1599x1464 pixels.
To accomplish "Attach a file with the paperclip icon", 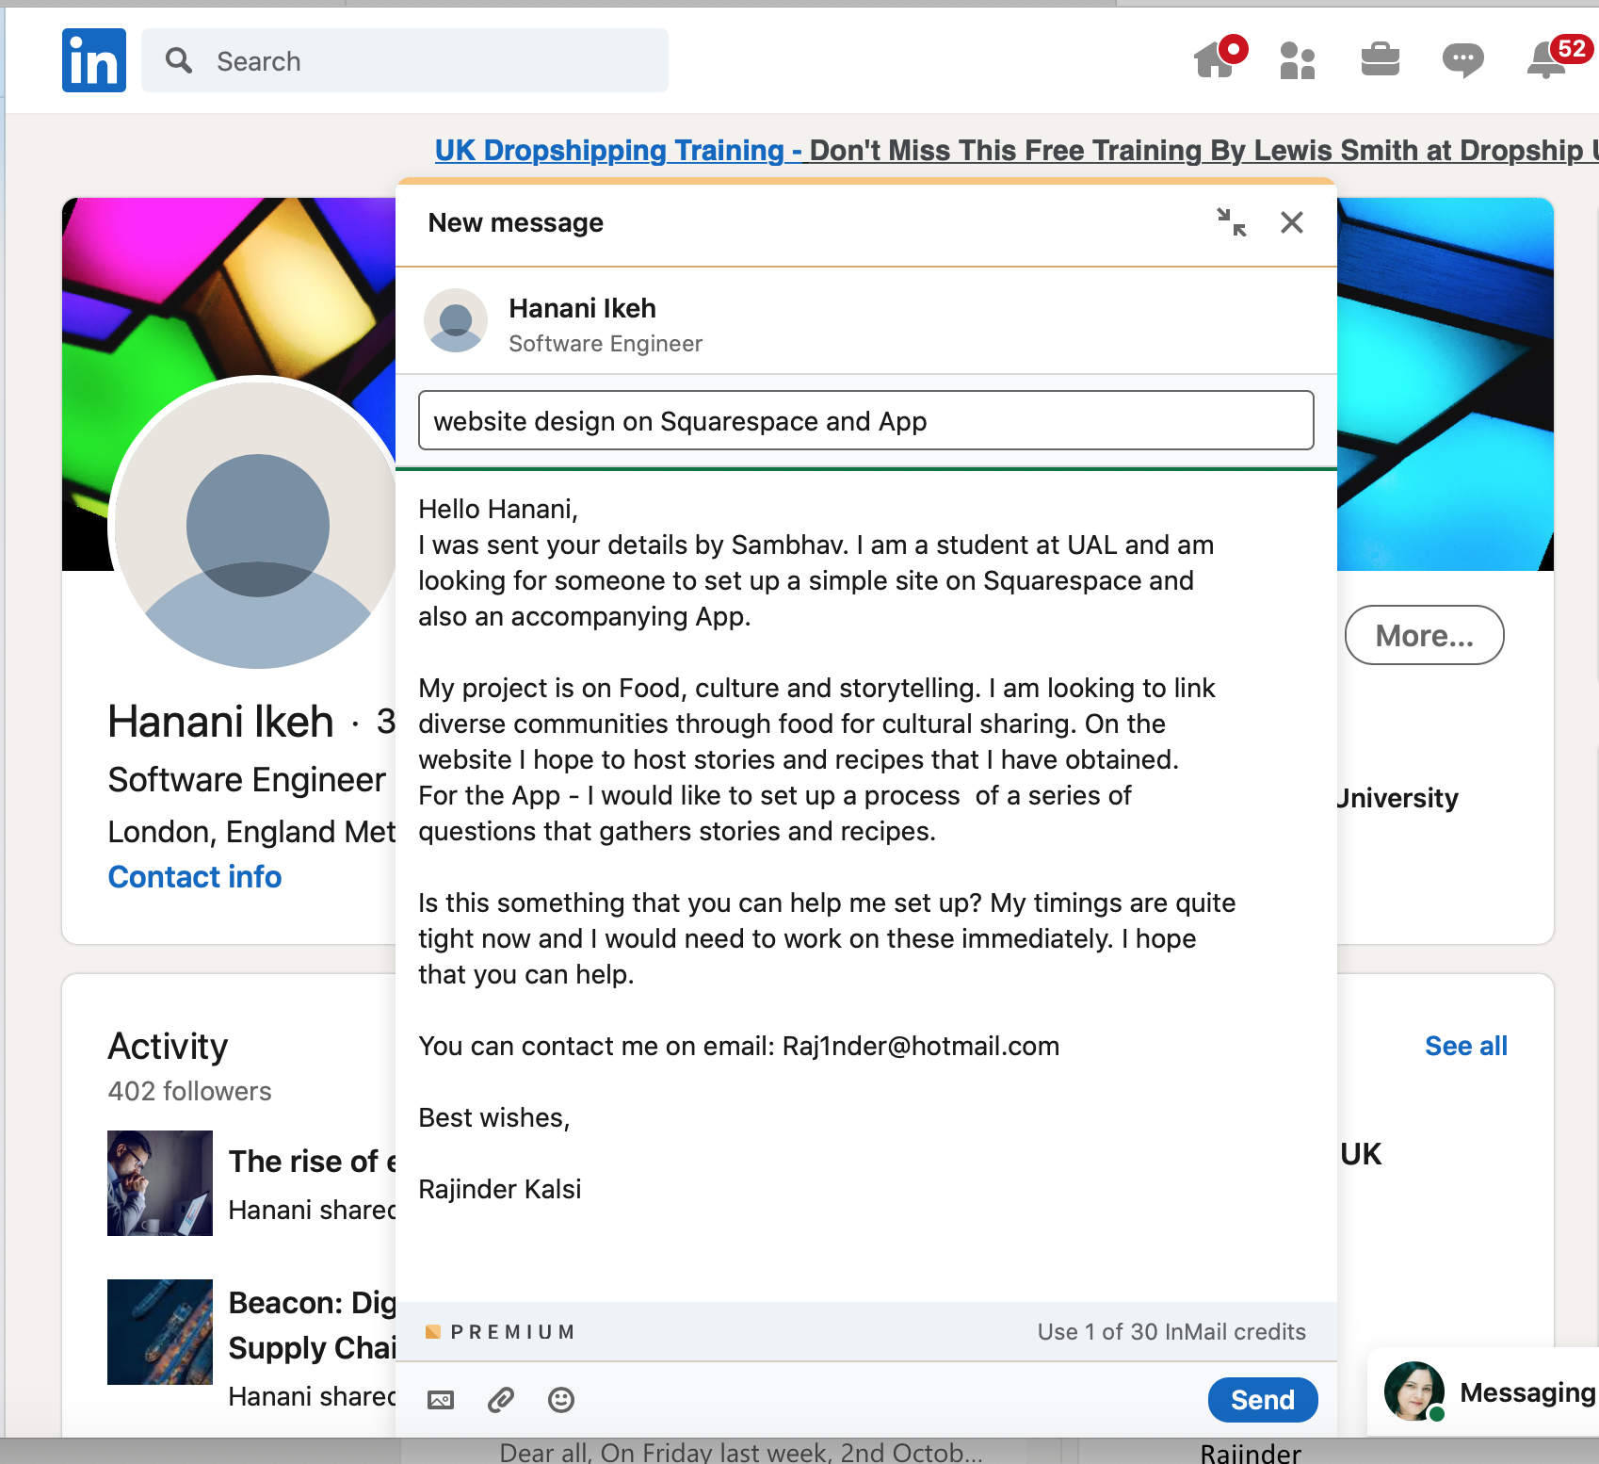I will coord(501,1400).
